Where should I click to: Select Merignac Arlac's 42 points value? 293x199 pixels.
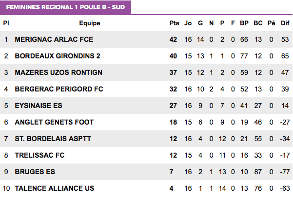pyautogui.click(x=173, y=39)
